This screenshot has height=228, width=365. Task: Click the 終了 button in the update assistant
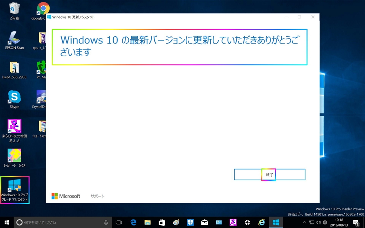coord(269,175)
